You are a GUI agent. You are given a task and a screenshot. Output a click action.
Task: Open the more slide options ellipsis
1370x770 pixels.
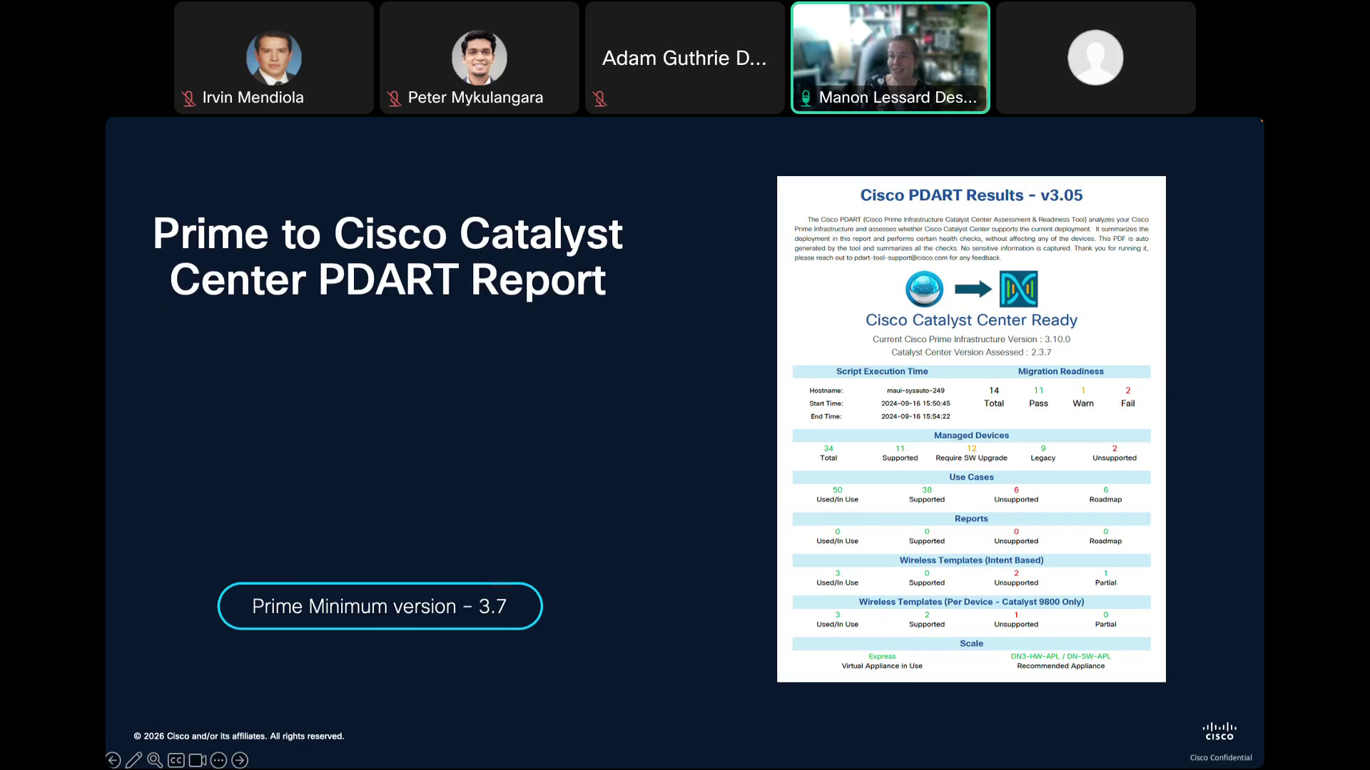tap(219, 760)
